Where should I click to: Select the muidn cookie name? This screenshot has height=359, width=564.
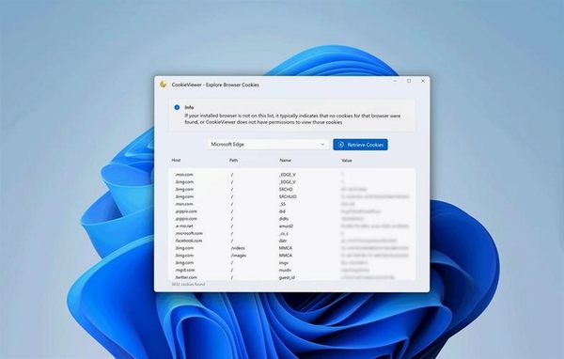pyautogui.click(x=285, y=270)
